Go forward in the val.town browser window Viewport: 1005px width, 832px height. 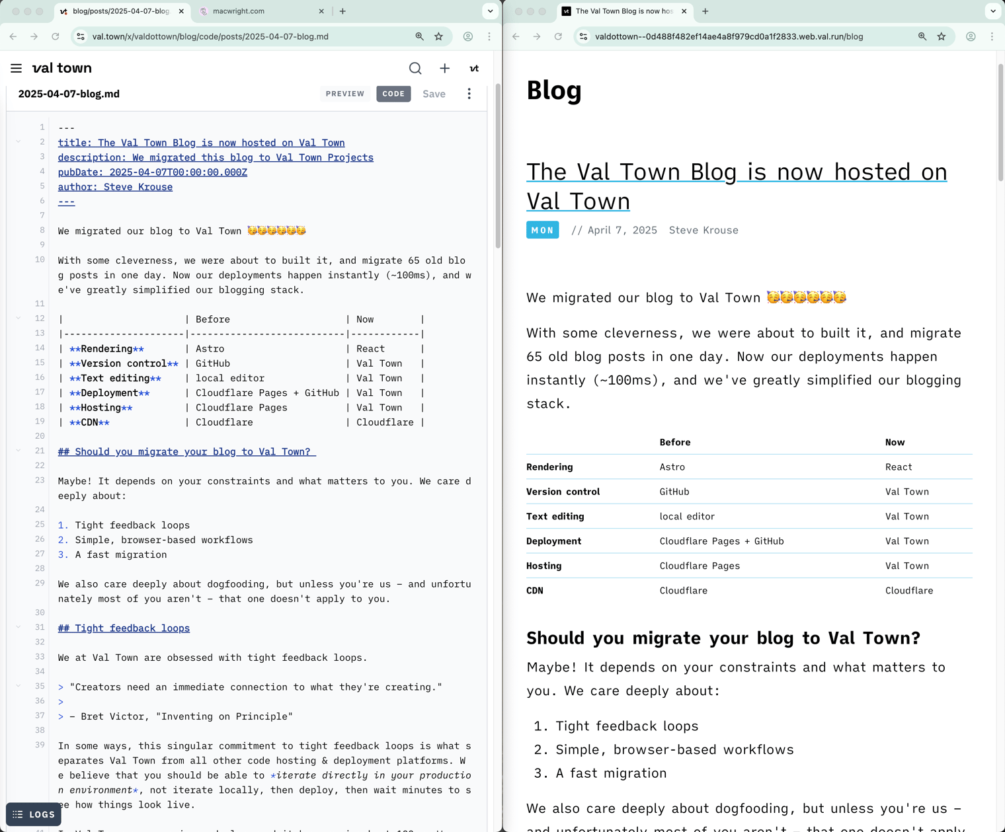34,37
